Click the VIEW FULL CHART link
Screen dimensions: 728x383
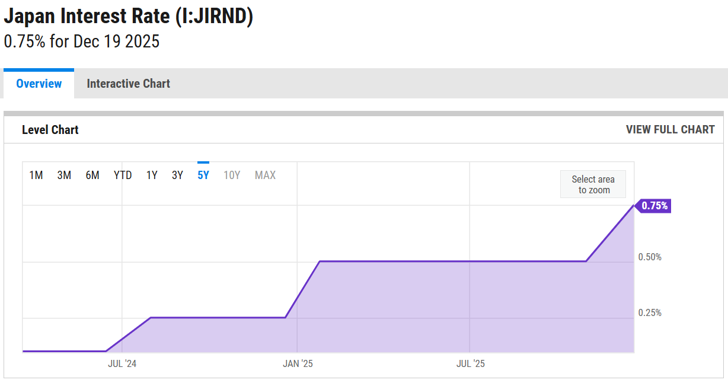click(x=670, y=129)
